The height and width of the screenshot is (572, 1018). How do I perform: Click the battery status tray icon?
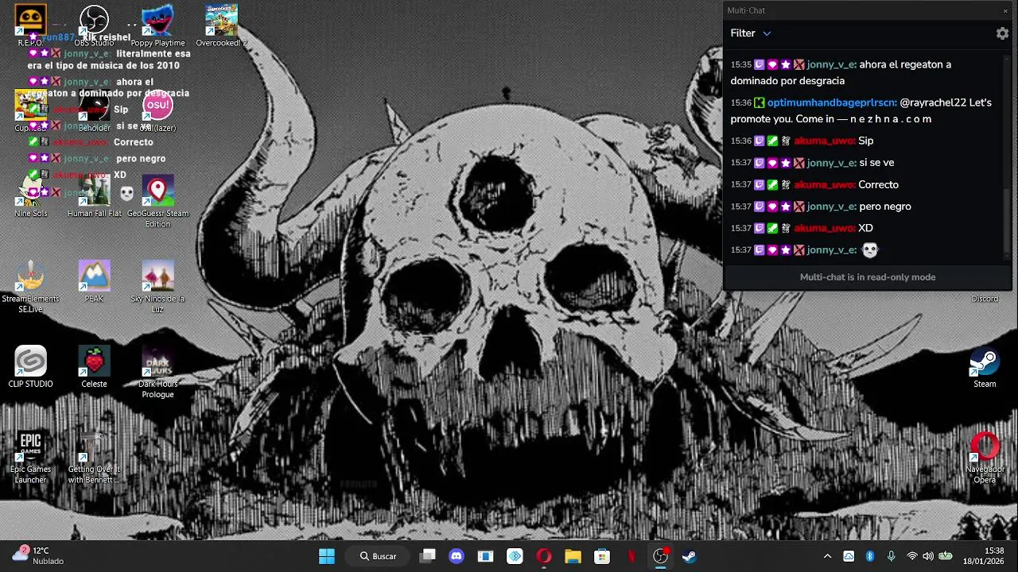pos(946,556)
